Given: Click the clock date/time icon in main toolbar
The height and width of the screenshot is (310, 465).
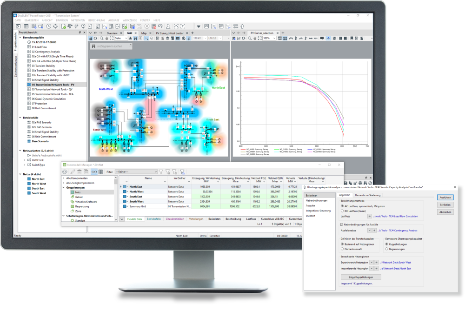Looking at the screenshot, I should coord(49,26).
